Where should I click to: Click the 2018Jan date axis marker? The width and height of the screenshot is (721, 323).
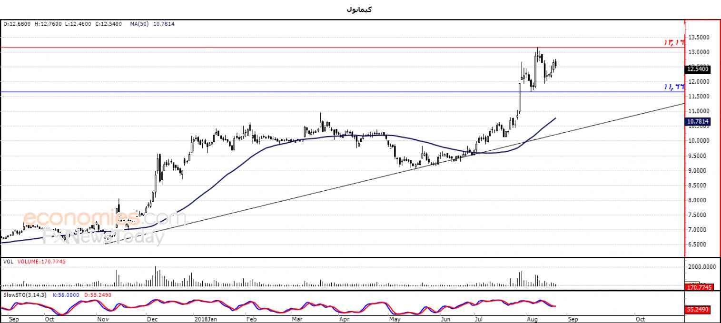[207, 319]
